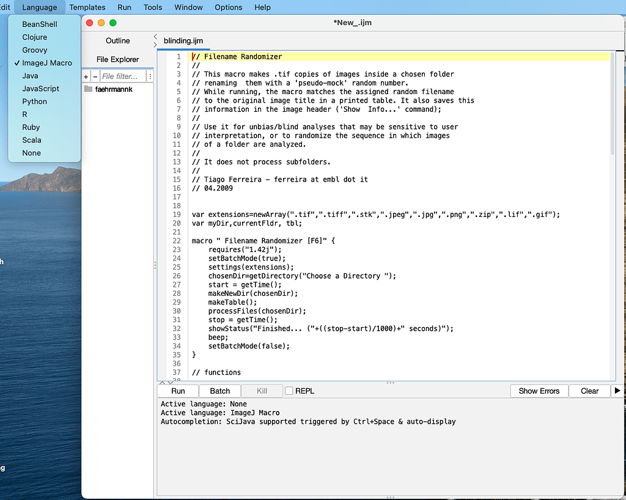This screenshot has height=500, width=626.
Task: Click the minus icon to remove a folder
Action: click(95, 76)
